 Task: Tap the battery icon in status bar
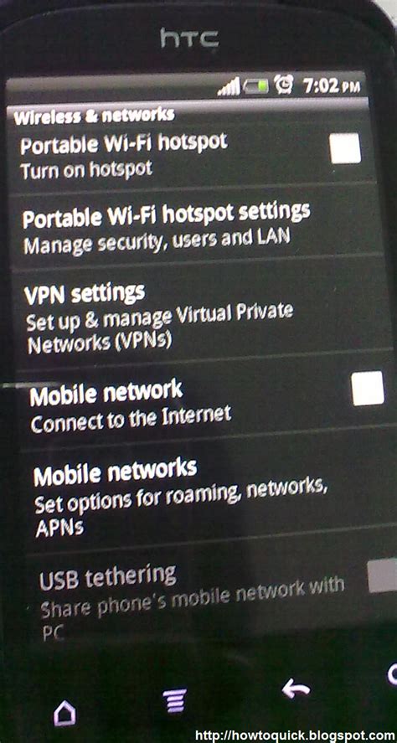(x=256, y=86)
